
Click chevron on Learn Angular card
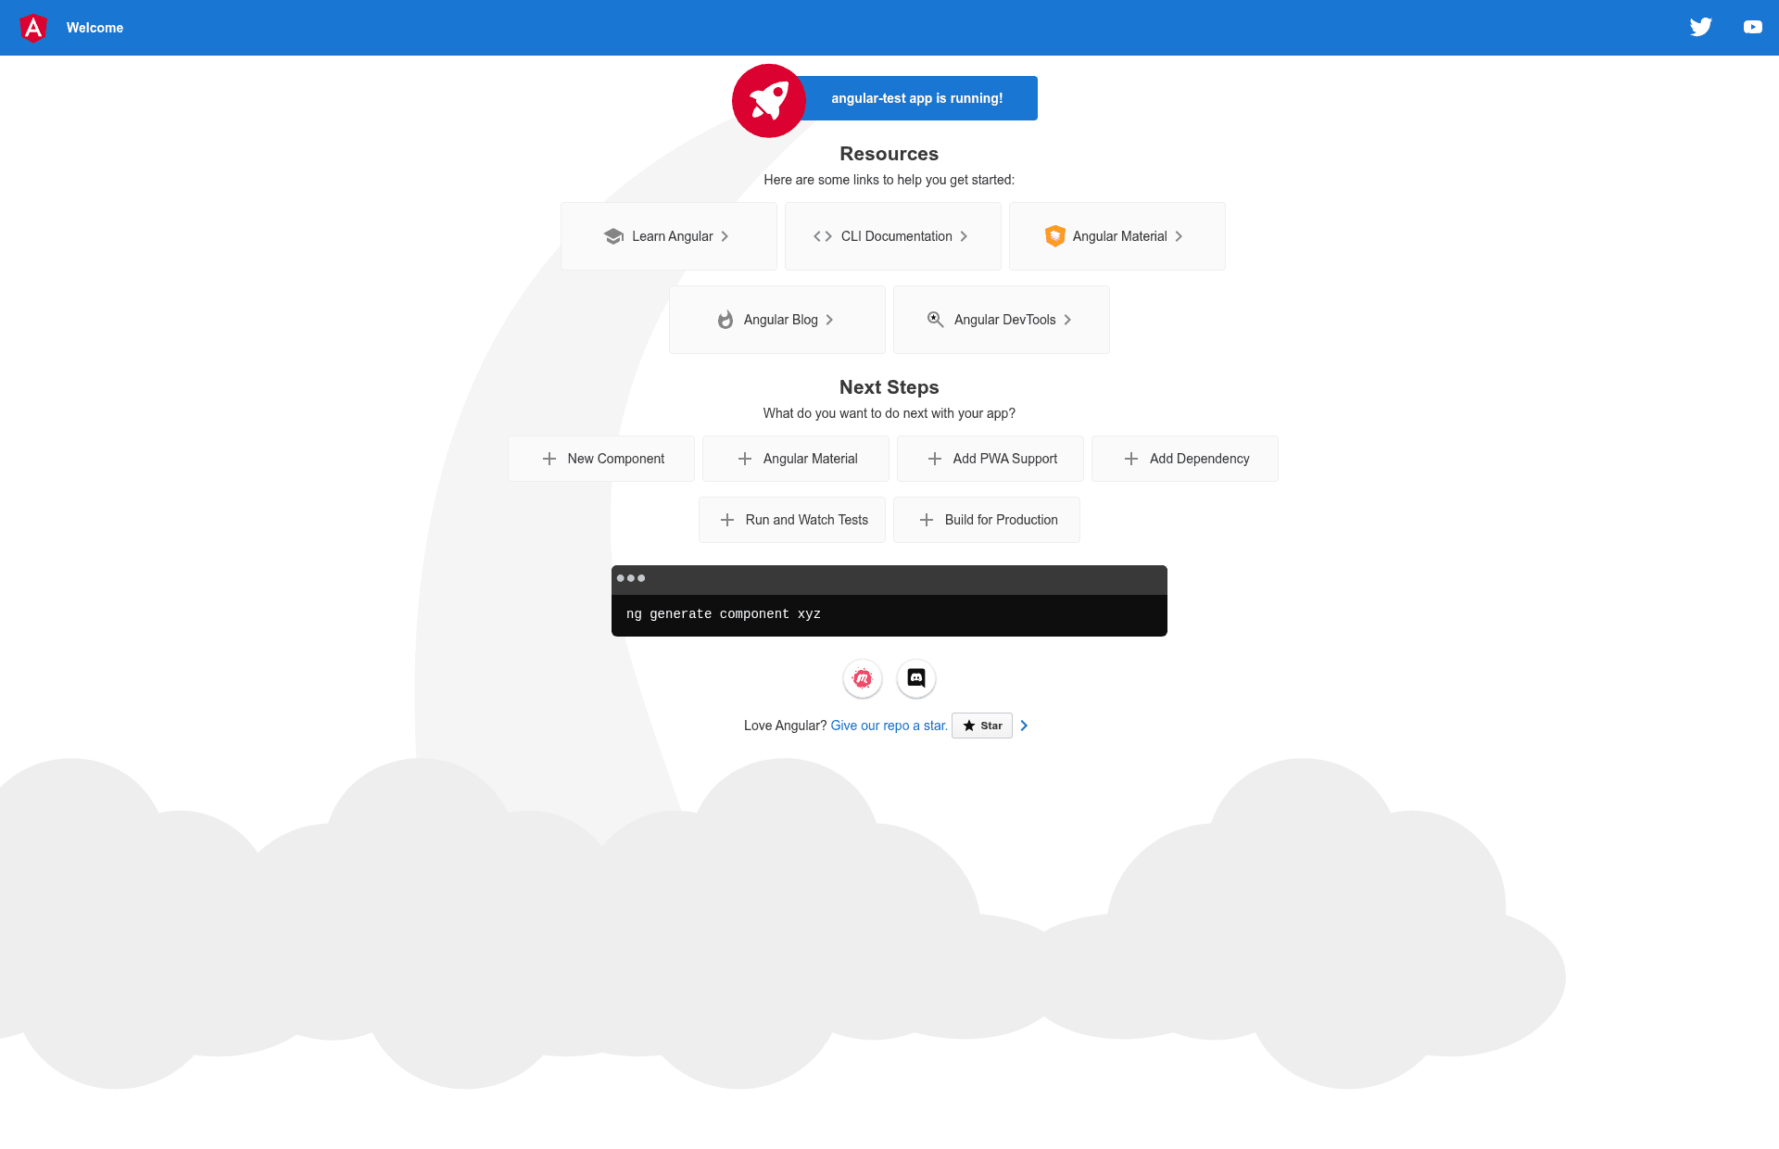(x=725, y=236)
